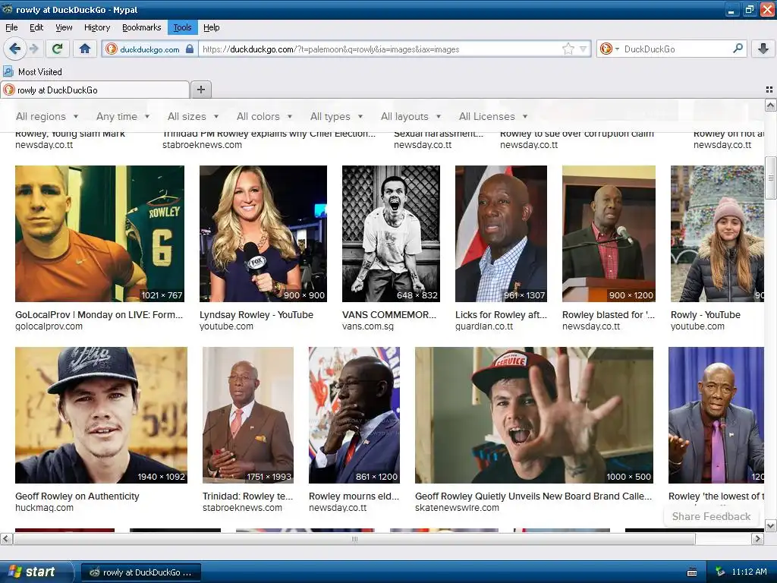Expand the All layouts filter
This screenshot has height=583, width=777.
pyautogui.click(x=411, y=116)
